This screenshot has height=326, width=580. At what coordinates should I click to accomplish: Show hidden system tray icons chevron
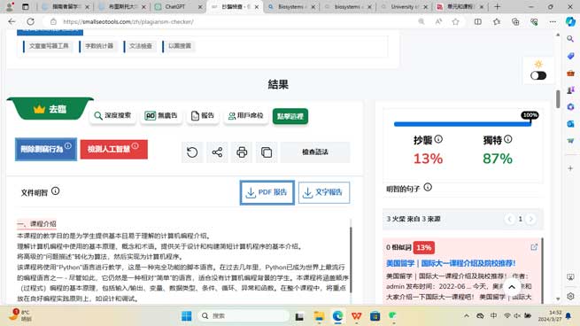[467, 315]
